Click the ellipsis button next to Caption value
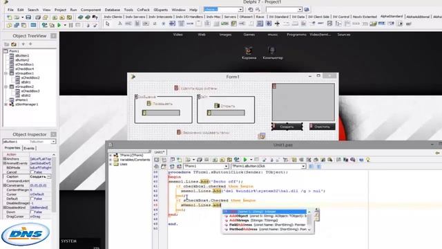The height and width of the screenshot is (249, 442). click(x=49, y=176)
